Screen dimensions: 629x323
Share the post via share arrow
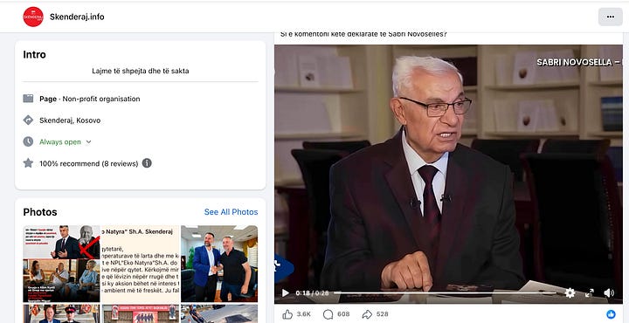pyautogui.click(x=367, y=314)
